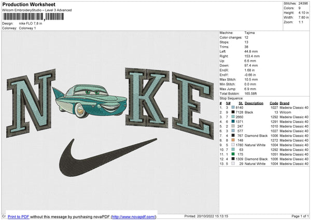Viewport: 311px width, 220px height.
Task: Click the Total Bobbin value '165.58ft'
Action: [250, 93]
